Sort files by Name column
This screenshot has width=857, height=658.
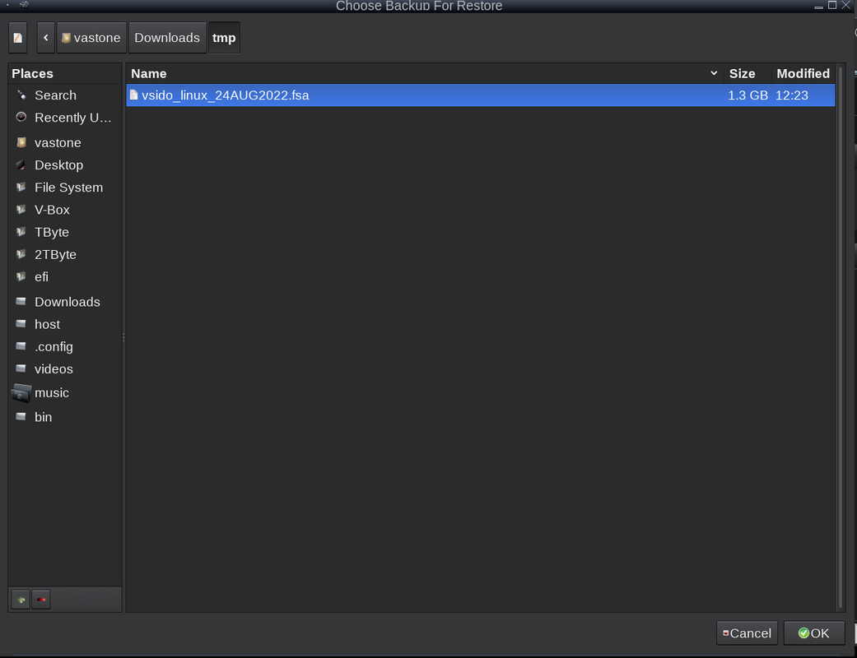click(426, 73)
